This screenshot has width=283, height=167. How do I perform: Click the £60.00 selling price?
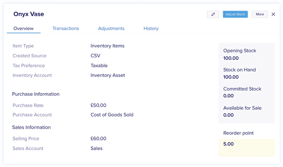(98, 138)
